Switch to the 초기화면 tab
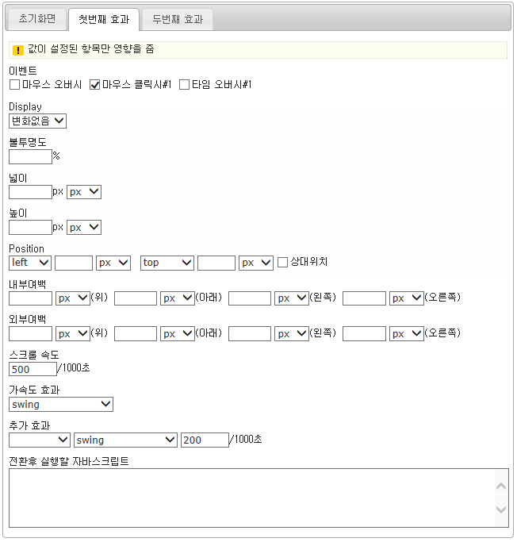The width and height of the screenshot is (517, 542). [x=38, y=19]
